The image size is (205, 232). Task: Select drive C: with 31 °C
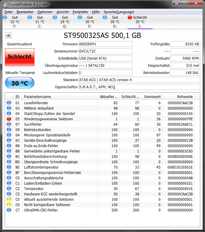pos(40,22)
